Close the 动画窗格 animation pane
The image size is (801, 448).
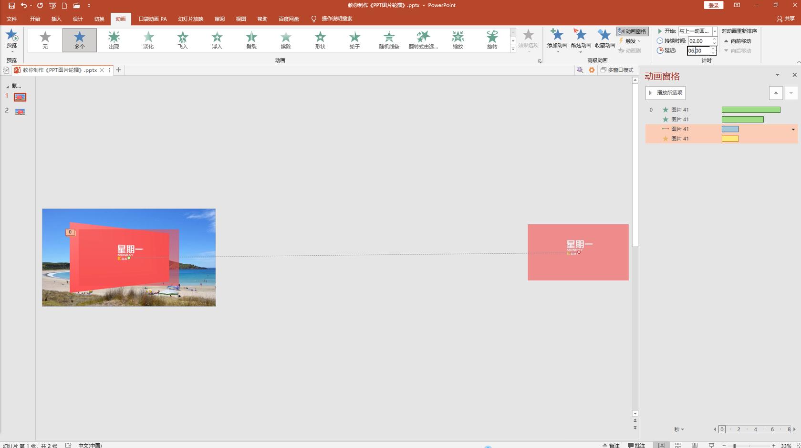[794, 75]
